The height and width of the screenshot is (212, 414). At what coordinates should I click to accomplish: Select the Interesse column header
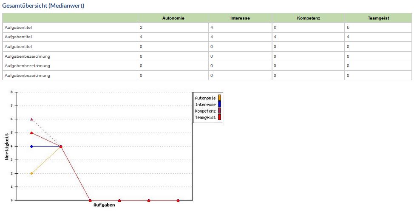(x=240, y=18)
